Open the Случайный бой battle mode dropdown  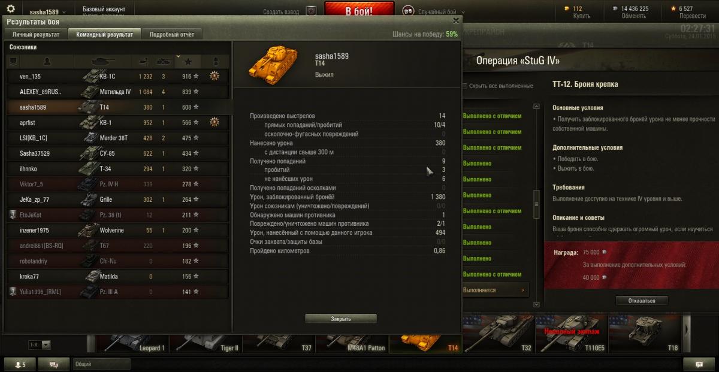[442, 12]
